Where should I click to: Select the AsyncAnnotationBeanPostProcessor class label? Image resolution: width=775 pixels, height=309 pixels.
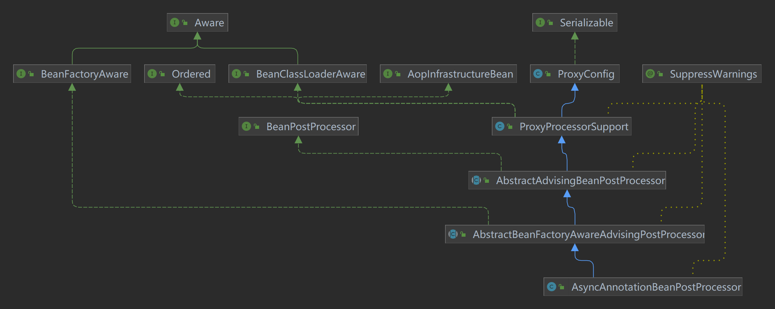coord(656,287)
